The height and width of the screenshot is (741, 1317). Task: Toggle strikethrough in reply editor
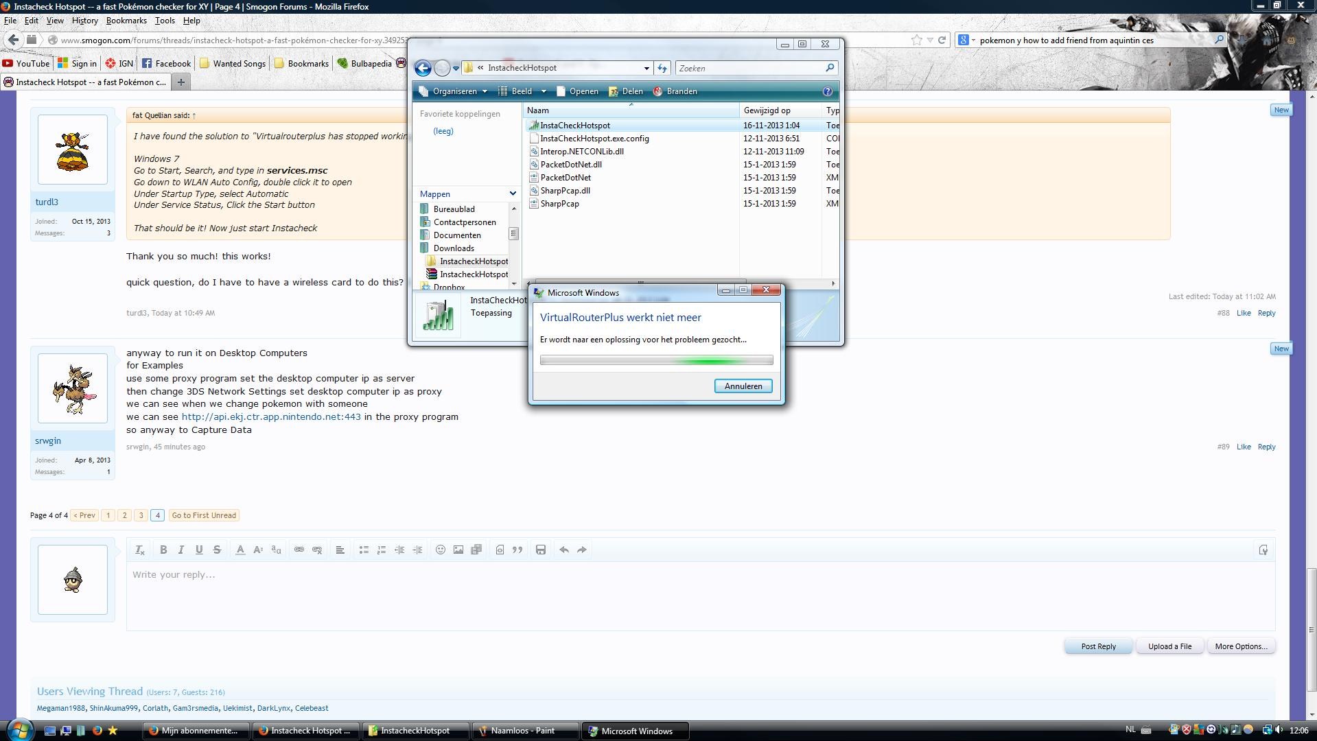pyautogui.click(x=217, y=550)
